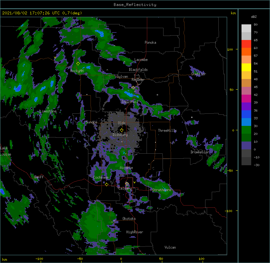The height and width of the screenshot is (263, 270).
Task: Click the Cochrane town label
Action: pyautogui.click(x=101, y=177)
